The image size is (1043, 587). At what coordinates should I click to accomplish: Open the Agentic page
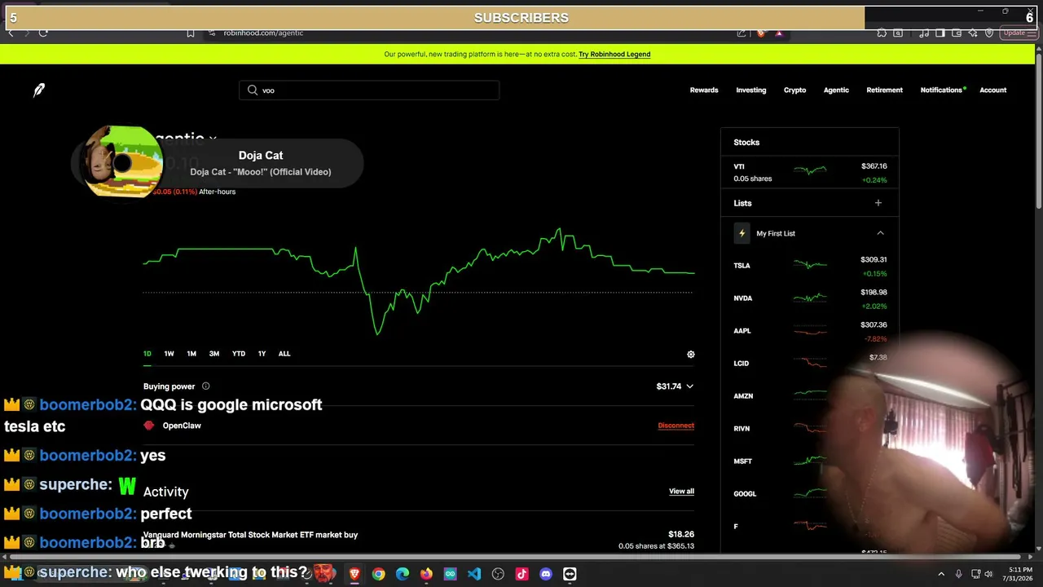pos(836,90)
